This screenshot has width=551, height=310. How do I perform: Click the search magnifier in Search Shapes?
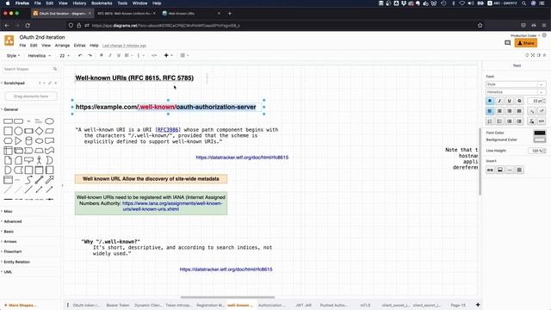coord(55,69)
